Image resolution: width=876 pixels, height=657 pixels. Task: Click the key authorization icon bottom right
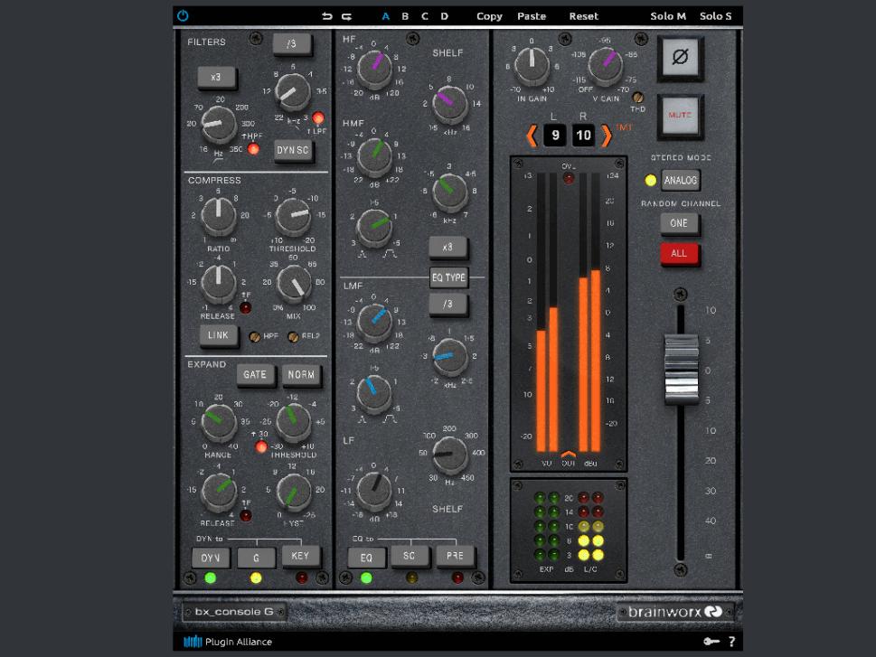coord(711,640)
